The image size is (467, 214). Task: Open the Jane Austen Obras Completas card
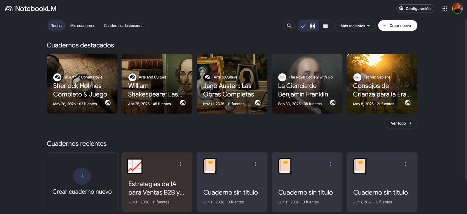click(x=232, y=84)
